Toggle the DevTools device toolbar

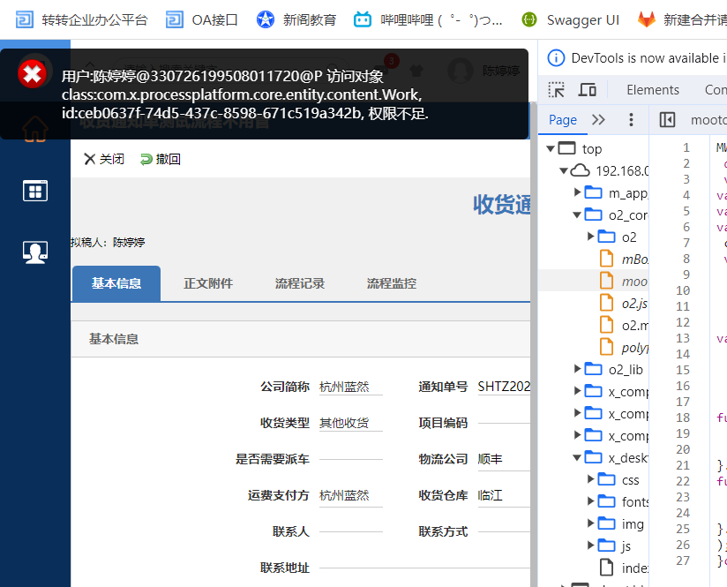pyautogui.click(x=587, y=90)
